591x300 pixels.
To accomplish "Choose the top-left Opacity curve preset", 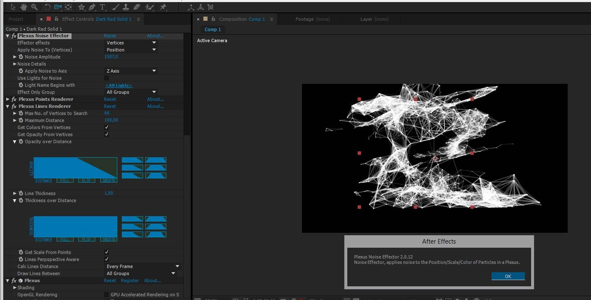I will [132, 160].
